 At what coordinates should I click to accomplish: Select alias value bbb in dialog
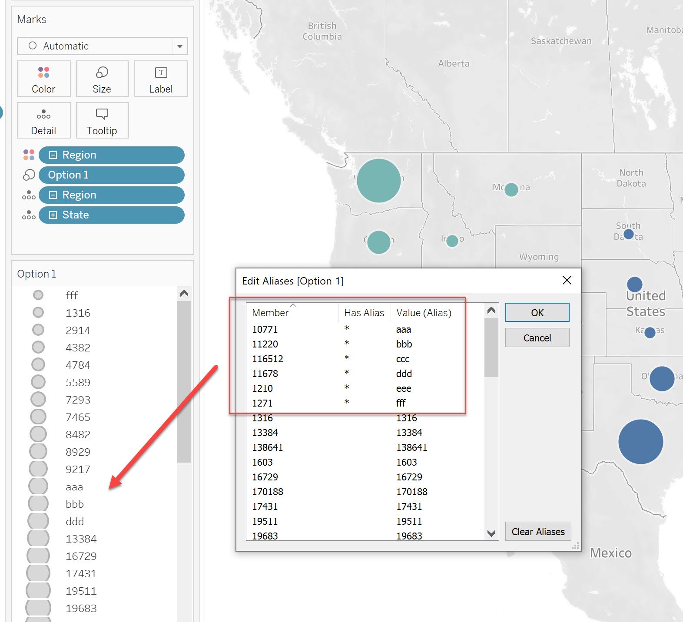[x=404, y=344]
